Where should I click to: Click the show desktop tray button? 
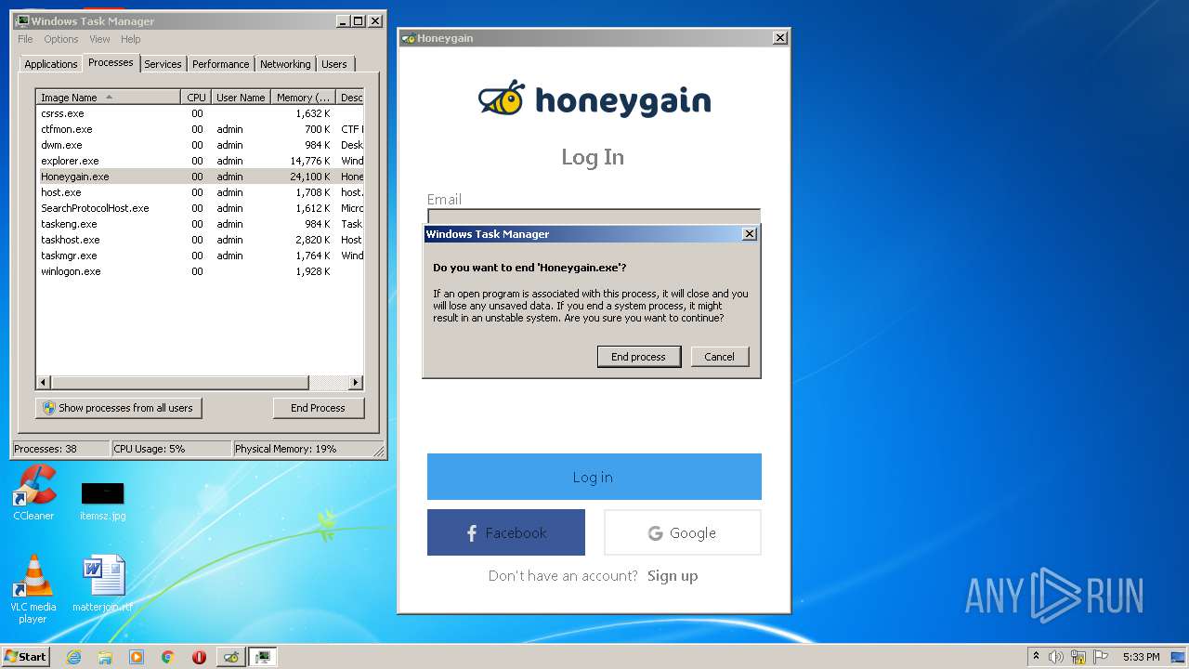tap(1179, 657)
